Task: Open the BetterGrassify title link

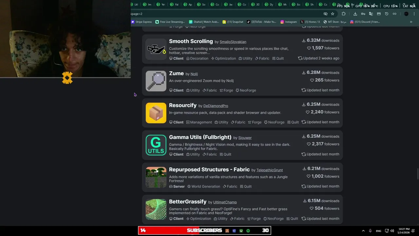Action: click(x=188, y=202)
